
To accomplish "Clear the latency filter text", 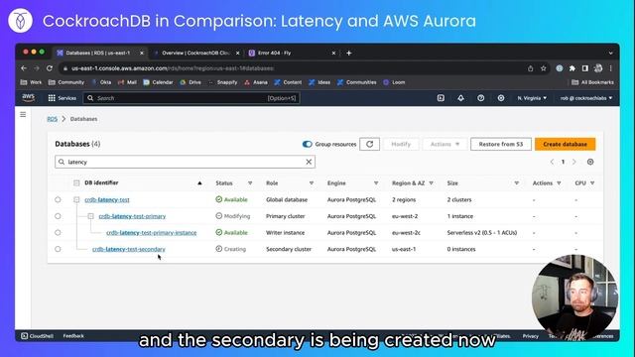I will tap(309, 162).
